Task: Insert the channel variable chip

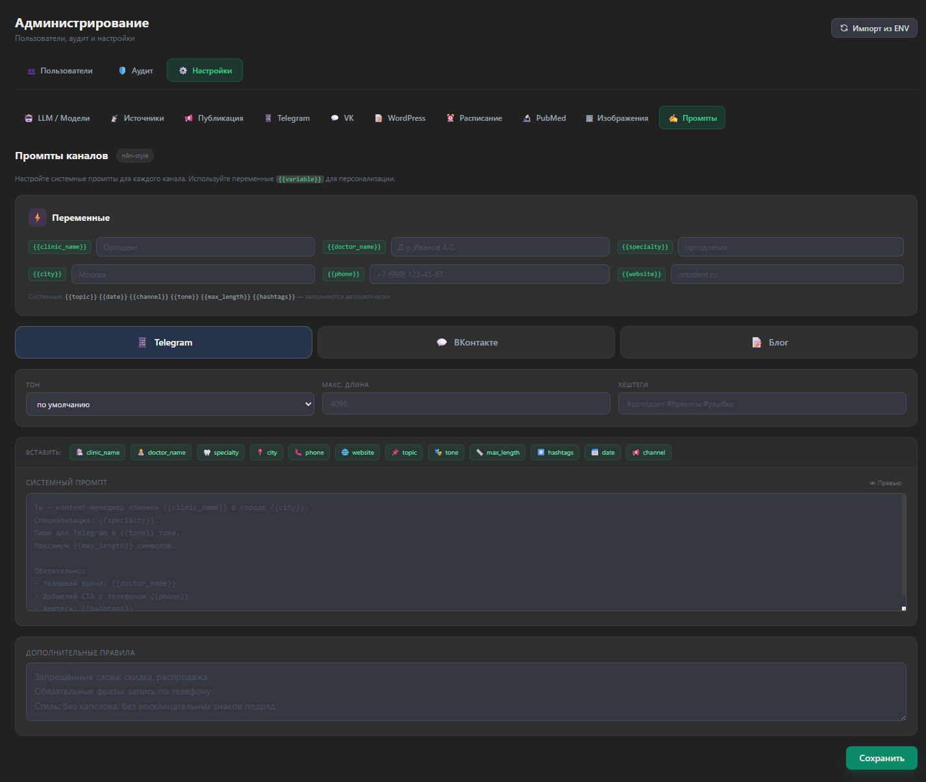Action: 648,453
